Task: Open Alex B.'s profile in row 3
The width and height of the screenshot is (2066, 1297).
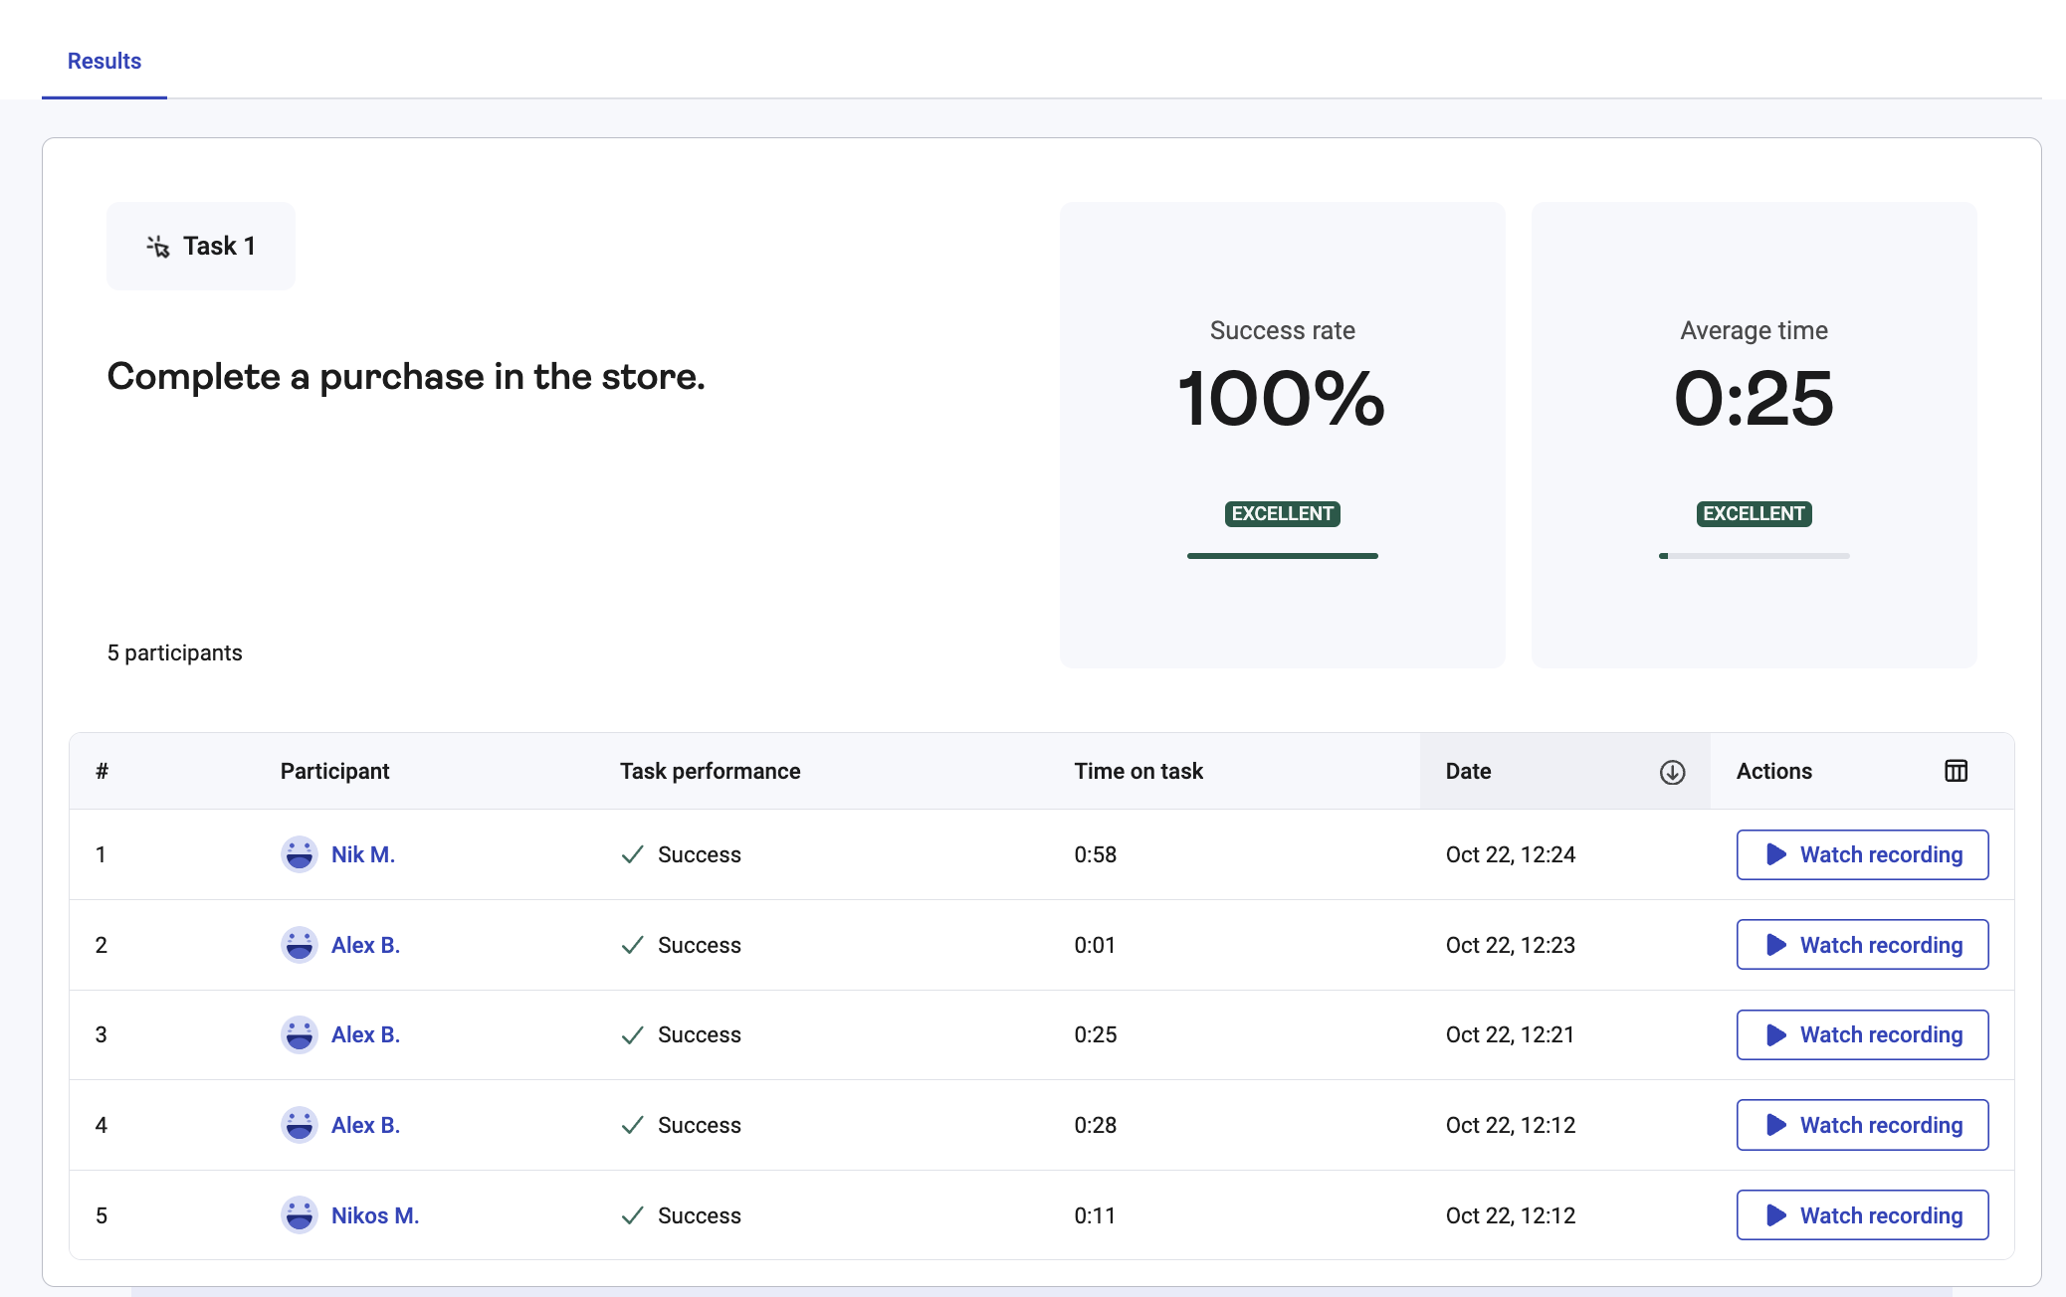Action: click(365, 1034)
